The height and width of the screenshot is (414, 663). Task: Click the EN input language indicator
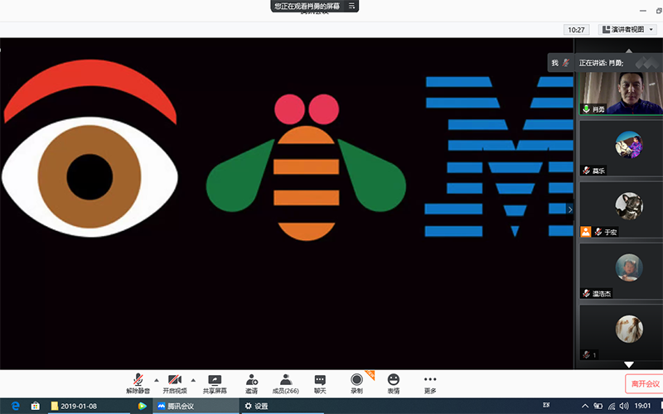coord(546,406)
